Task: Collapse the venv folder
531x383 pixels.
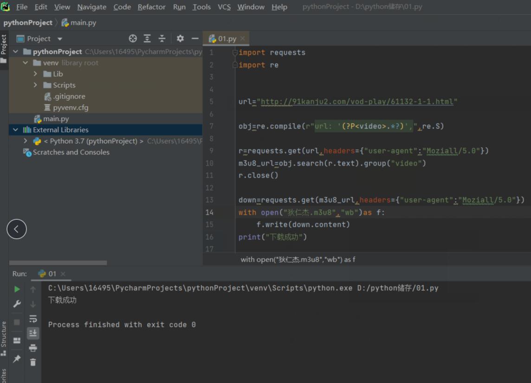Action: pos(26,63)
